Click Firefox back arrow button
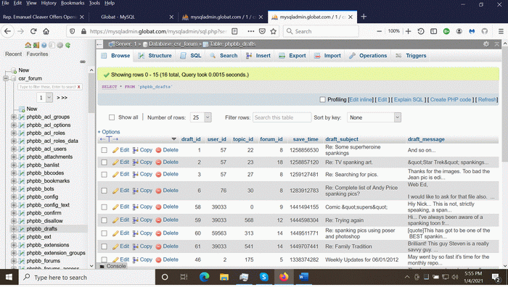Image resolution: width=508 pixels, height=287 pixels. (8, 31)
